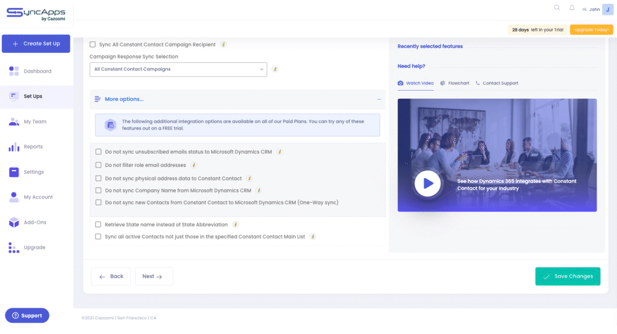Click the 'Recently selected features' heading
The height and width of the screenshot is (334, 617).
pos(430,46)
